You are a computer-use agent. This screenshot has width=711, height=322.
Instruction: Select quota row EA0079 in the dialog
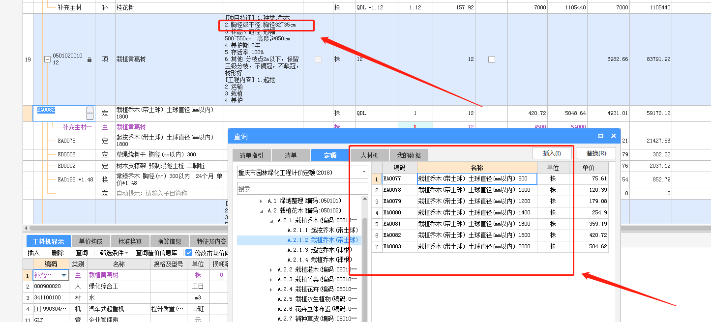tap(490, 202)
